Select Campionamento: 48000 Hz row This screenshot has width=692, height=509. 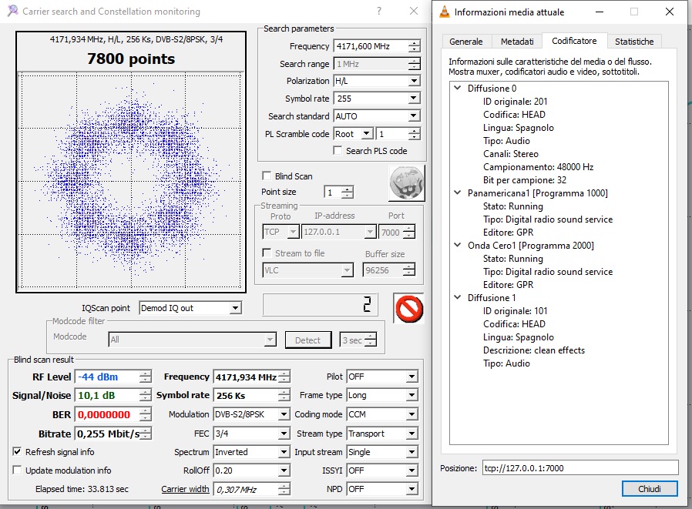[x=538, y=167]
